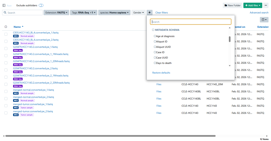Open G20479.HCC1143.2.converted.pe_2_20Mreads.fastq file
Viewport: 271px width, 141px height.
pos(41,83)
